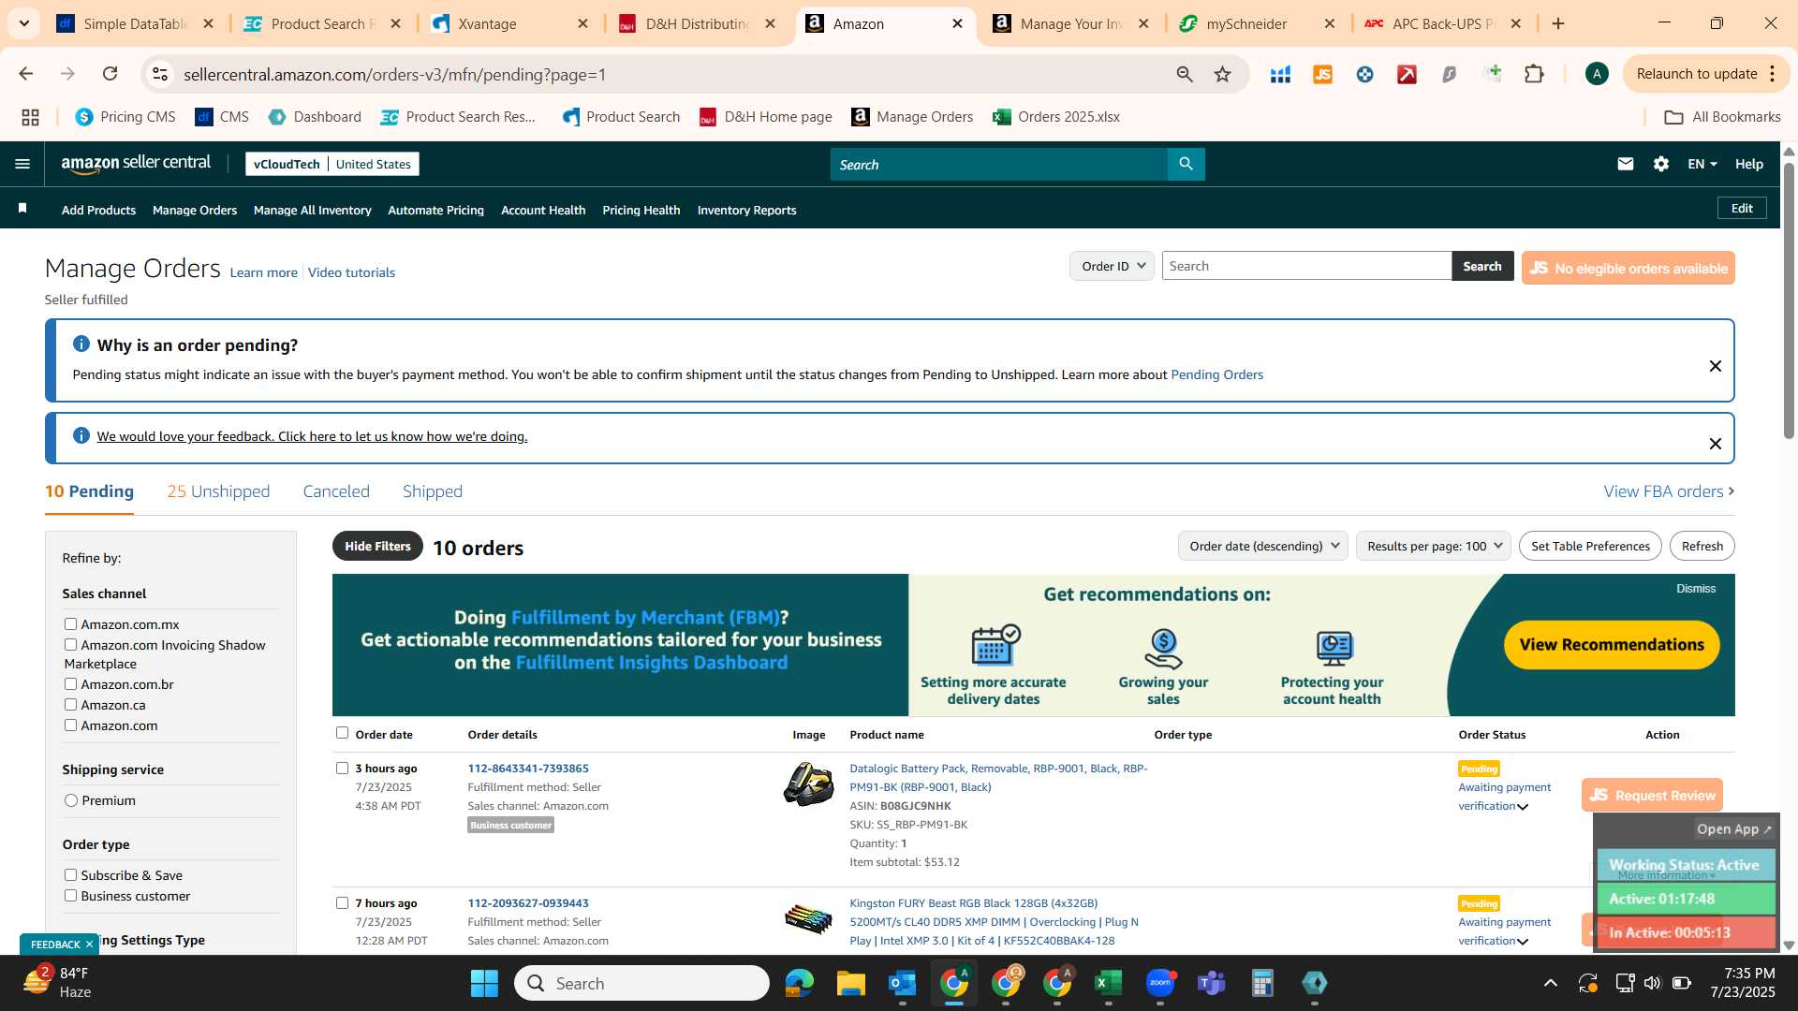This screenshot has width=1798, height=1011.
Task: Reload the current page
Action: 110,74
